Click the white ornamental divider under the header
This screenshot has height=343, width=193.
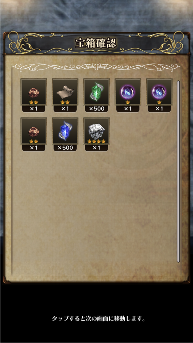click(96, 67)
